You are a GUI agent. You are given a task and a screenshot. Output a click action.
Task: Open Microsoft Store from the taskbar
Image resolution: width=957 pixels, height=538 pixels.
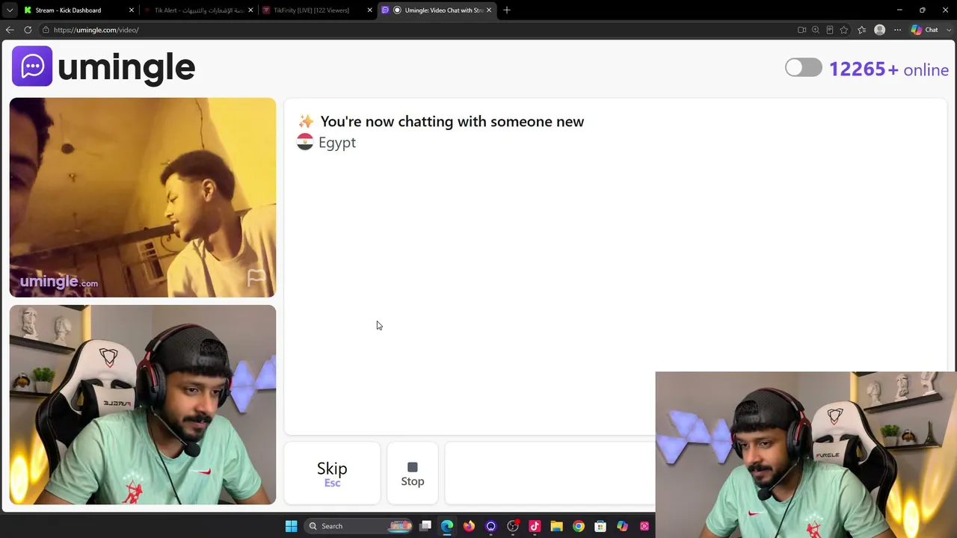[600, 526]
